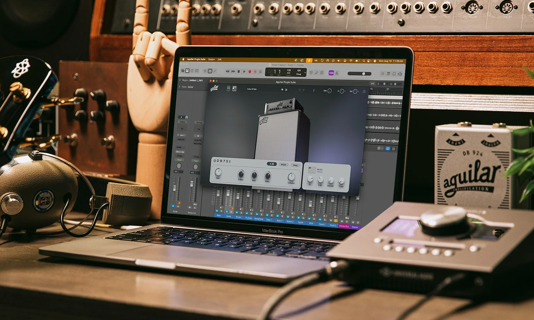Open Spotlight search in the menu bar
The width and height of the screenshot is (534, 320).
[x=364, y=61]
